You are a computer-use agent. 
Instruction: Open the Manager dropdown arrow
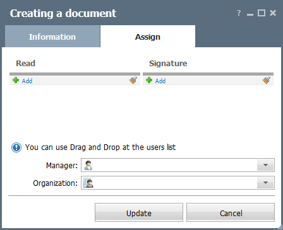(x=265, y=165)
